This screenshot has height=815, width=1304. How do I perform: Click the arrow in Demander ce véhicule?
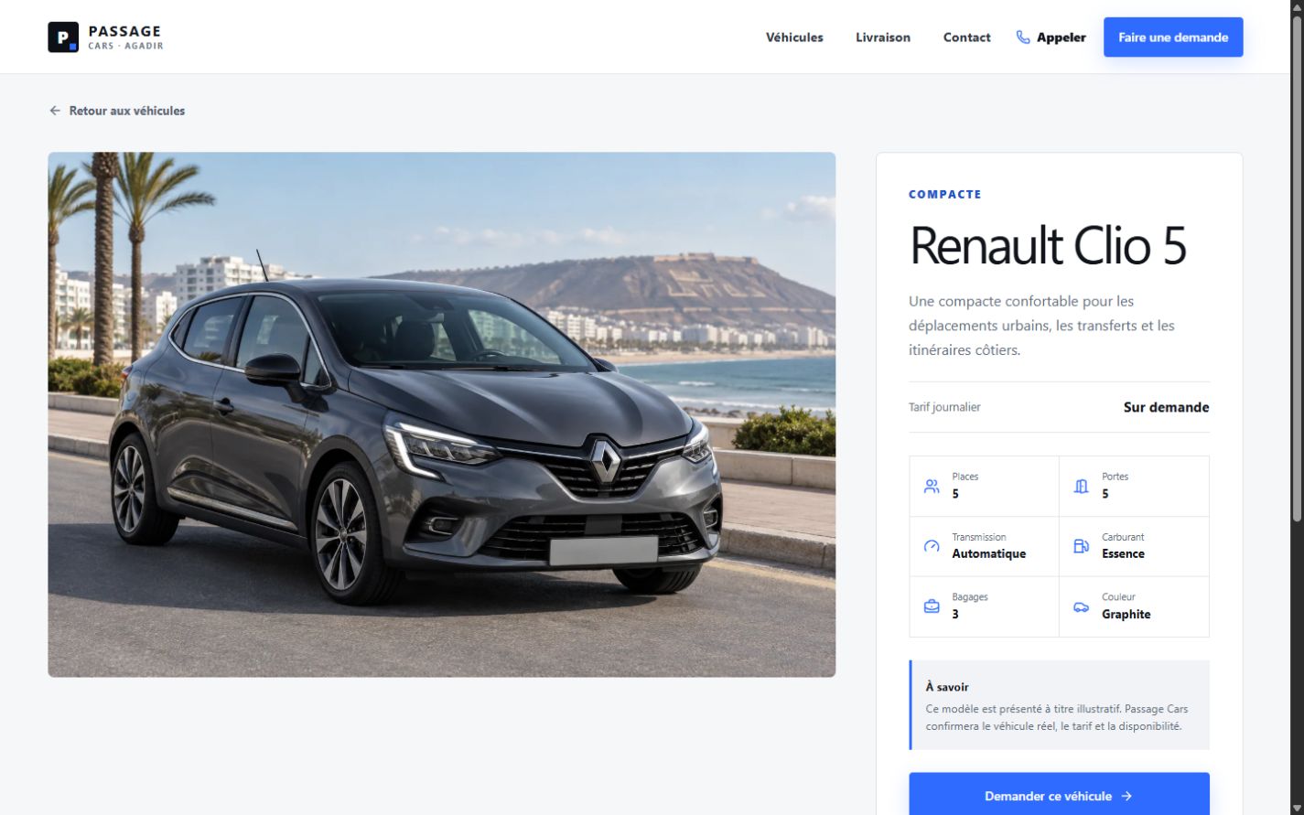click(1126, 796)
